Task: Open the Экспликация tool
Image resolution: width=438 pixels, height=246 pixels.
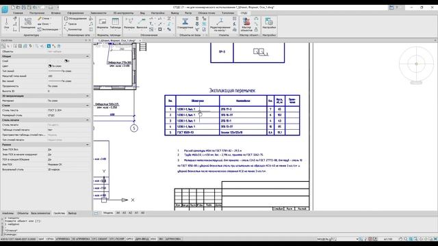Action: tap(48, 29)
